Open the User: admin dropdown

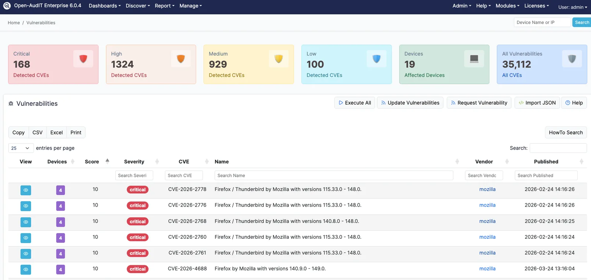(573, 7)
